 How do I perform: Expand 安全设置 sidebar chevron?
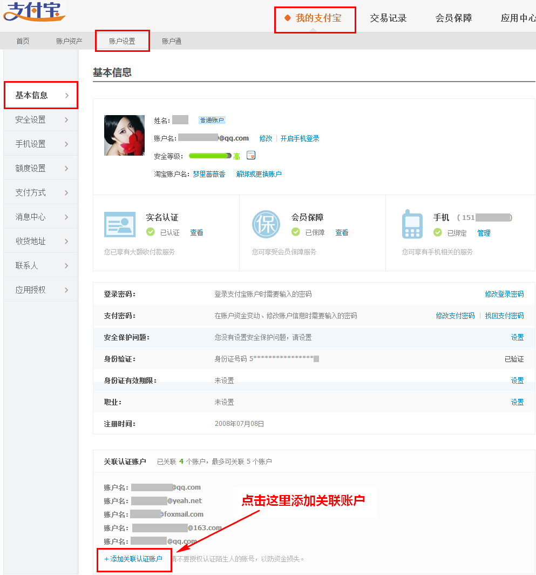[66, 119]
